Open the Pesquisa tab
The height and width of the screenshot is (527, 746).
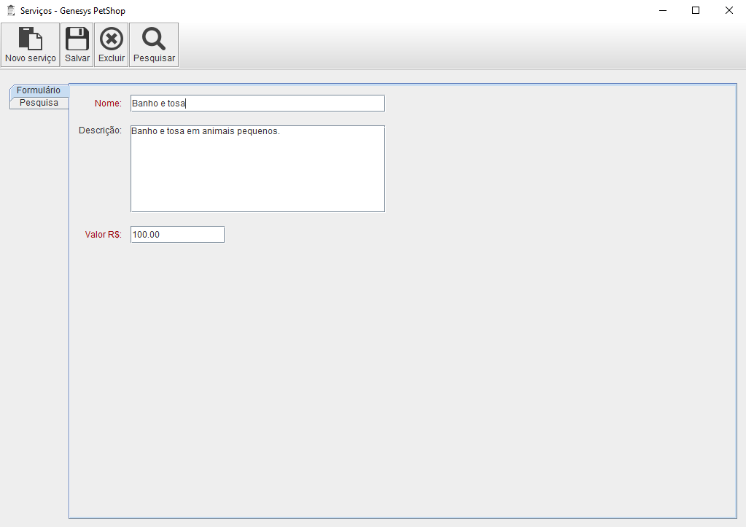coord(39,103)
